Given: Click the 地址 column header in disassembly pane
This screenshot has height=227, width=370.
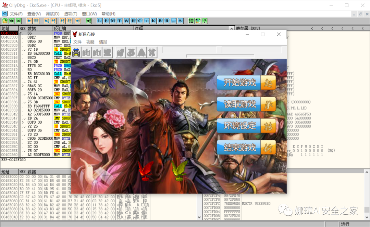Looking at the screenshot, I should coord(10,28).
